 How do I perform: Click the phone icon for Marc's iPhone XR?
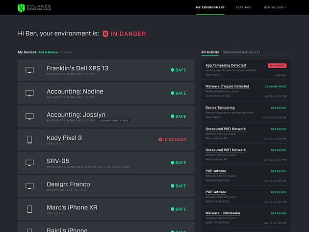point(29,209)
